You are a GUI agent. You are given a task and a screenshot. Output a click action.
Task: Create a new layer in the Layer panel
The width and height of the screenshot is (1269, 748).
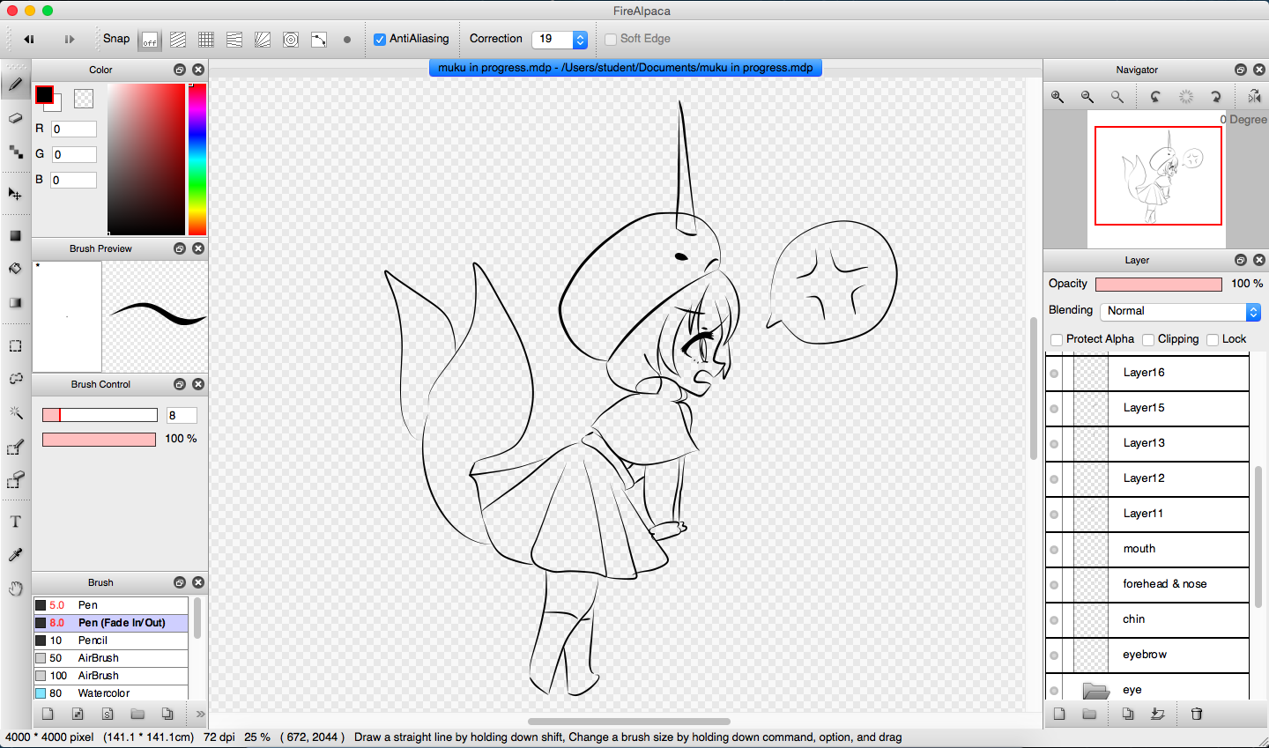(x=1059, y=714)
